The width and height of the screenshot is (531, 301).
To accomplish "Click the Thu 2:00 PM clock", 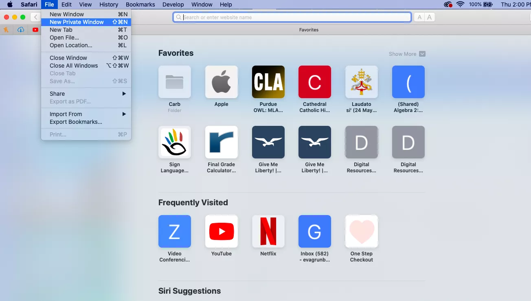I will coord(516,4).
